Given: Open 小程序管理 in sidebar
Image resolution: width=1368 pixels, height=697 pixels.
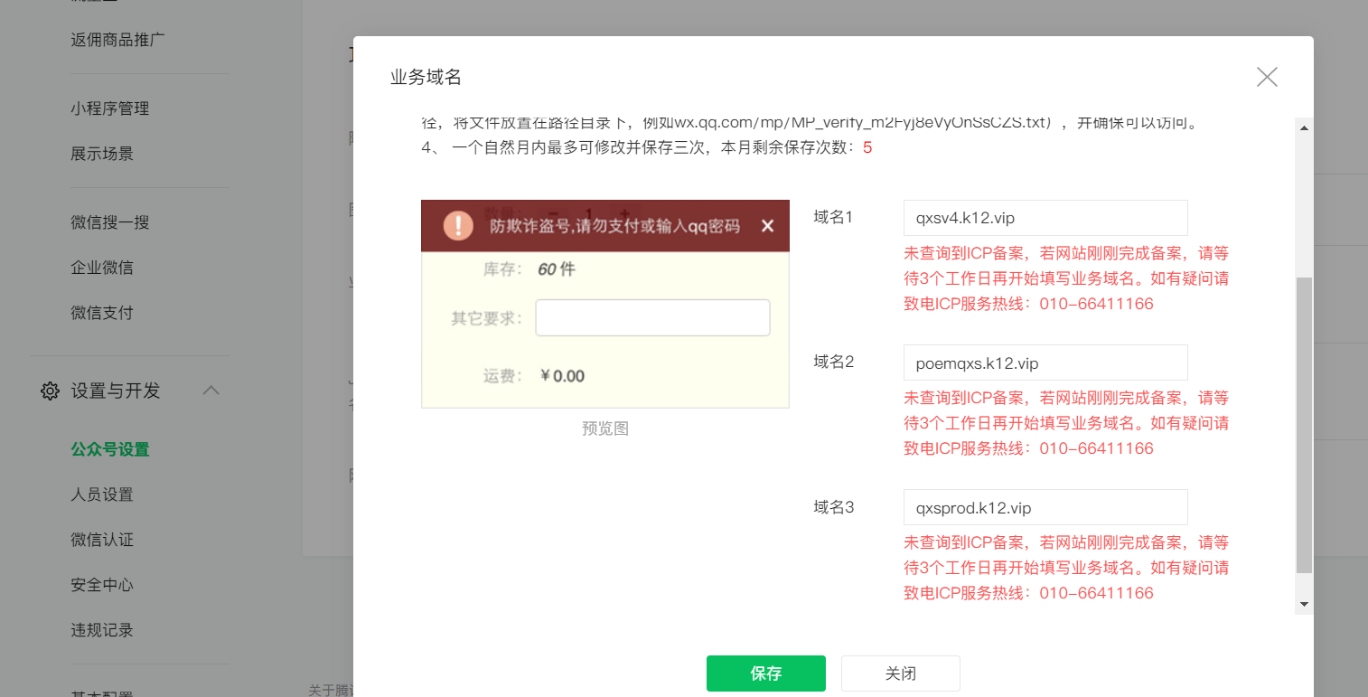Looking at the screenshot, I should click(110, 108).
